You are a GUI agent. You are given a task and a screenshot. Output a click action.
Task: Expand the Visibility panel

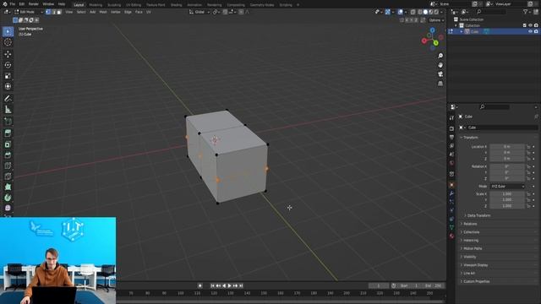click(470, 257)
